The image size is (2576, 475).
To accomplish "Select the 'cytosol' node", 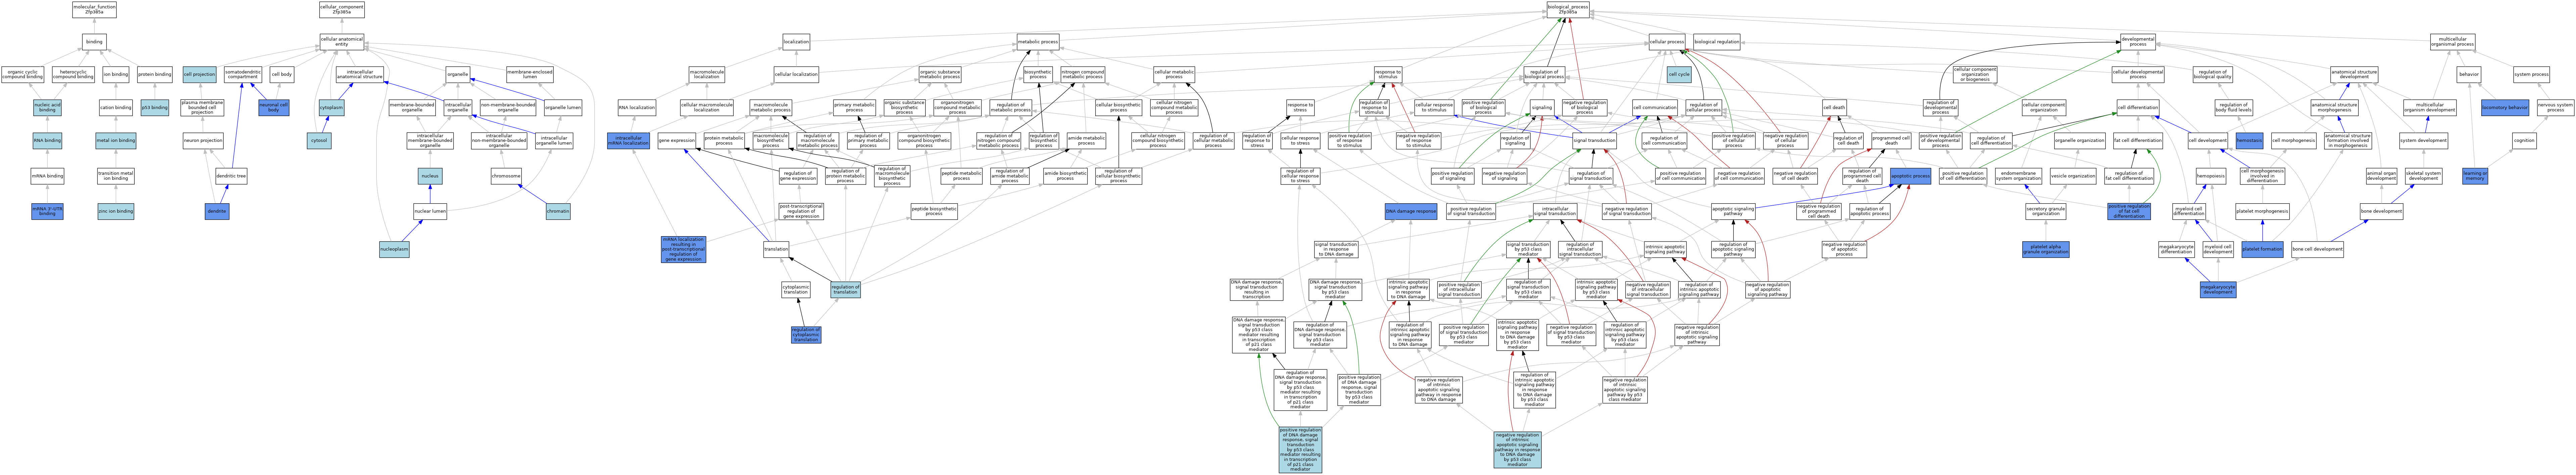I will coord(319,141).
